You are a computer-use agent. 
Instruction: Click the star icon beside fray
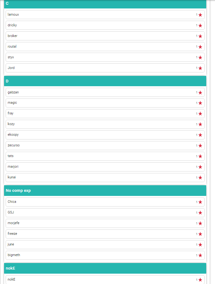pyautogui.click(x=200, y=114)
